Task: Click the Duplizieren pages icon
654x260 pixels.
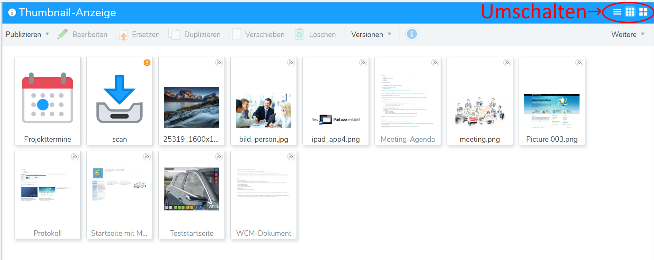Action: (x=174, y=34)
